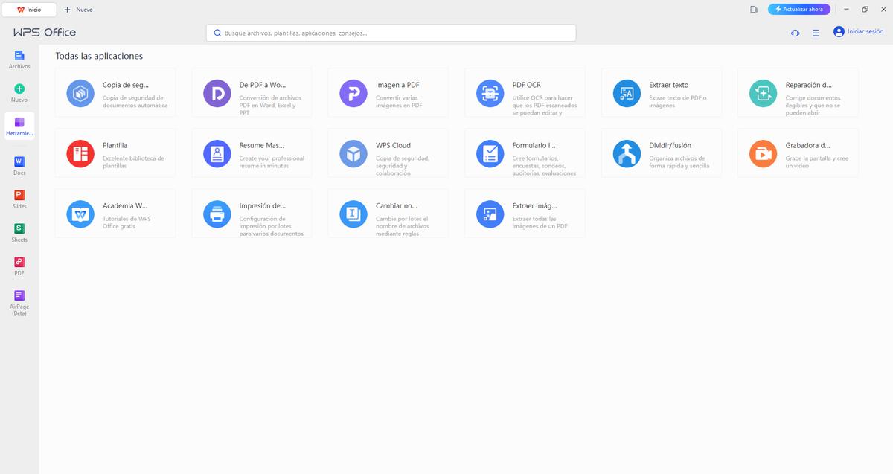Screen dimensions: 893x474
Task: Open the Extraer texto tool icon
Action: (627, 93)
